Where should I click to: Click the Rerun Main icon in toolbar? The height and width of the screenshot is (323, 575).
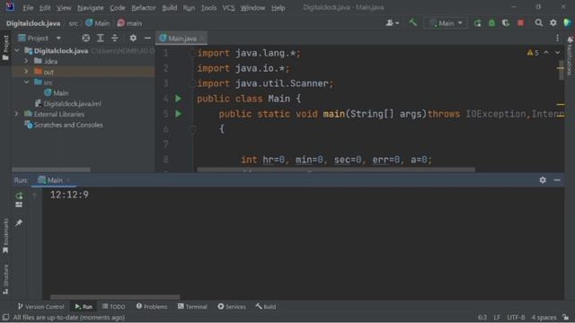pos(477,23)
